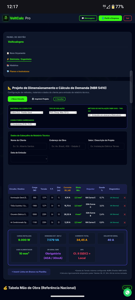
Task: Click Imprimir Projeto button
Action: pyautogui.click(x=40, y=99)
